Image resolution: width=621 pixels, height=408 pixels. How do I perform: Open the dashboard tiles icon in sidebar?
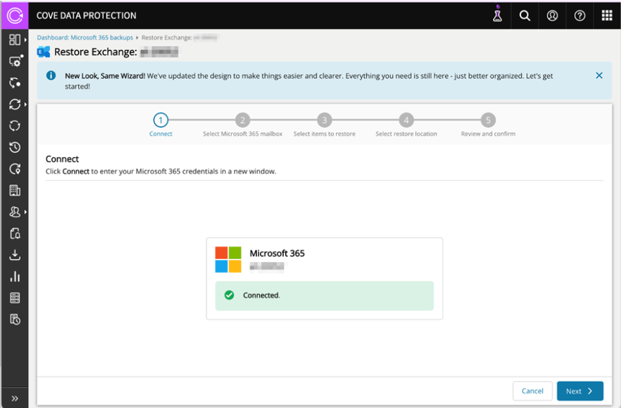tap(15, 40)
